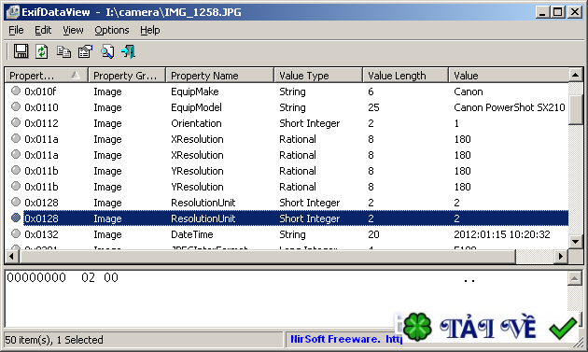Click the 2012:01:15 10:20:32 value
Screen dimensions: 588x352
pyautogui.click(x=502, y=234)
